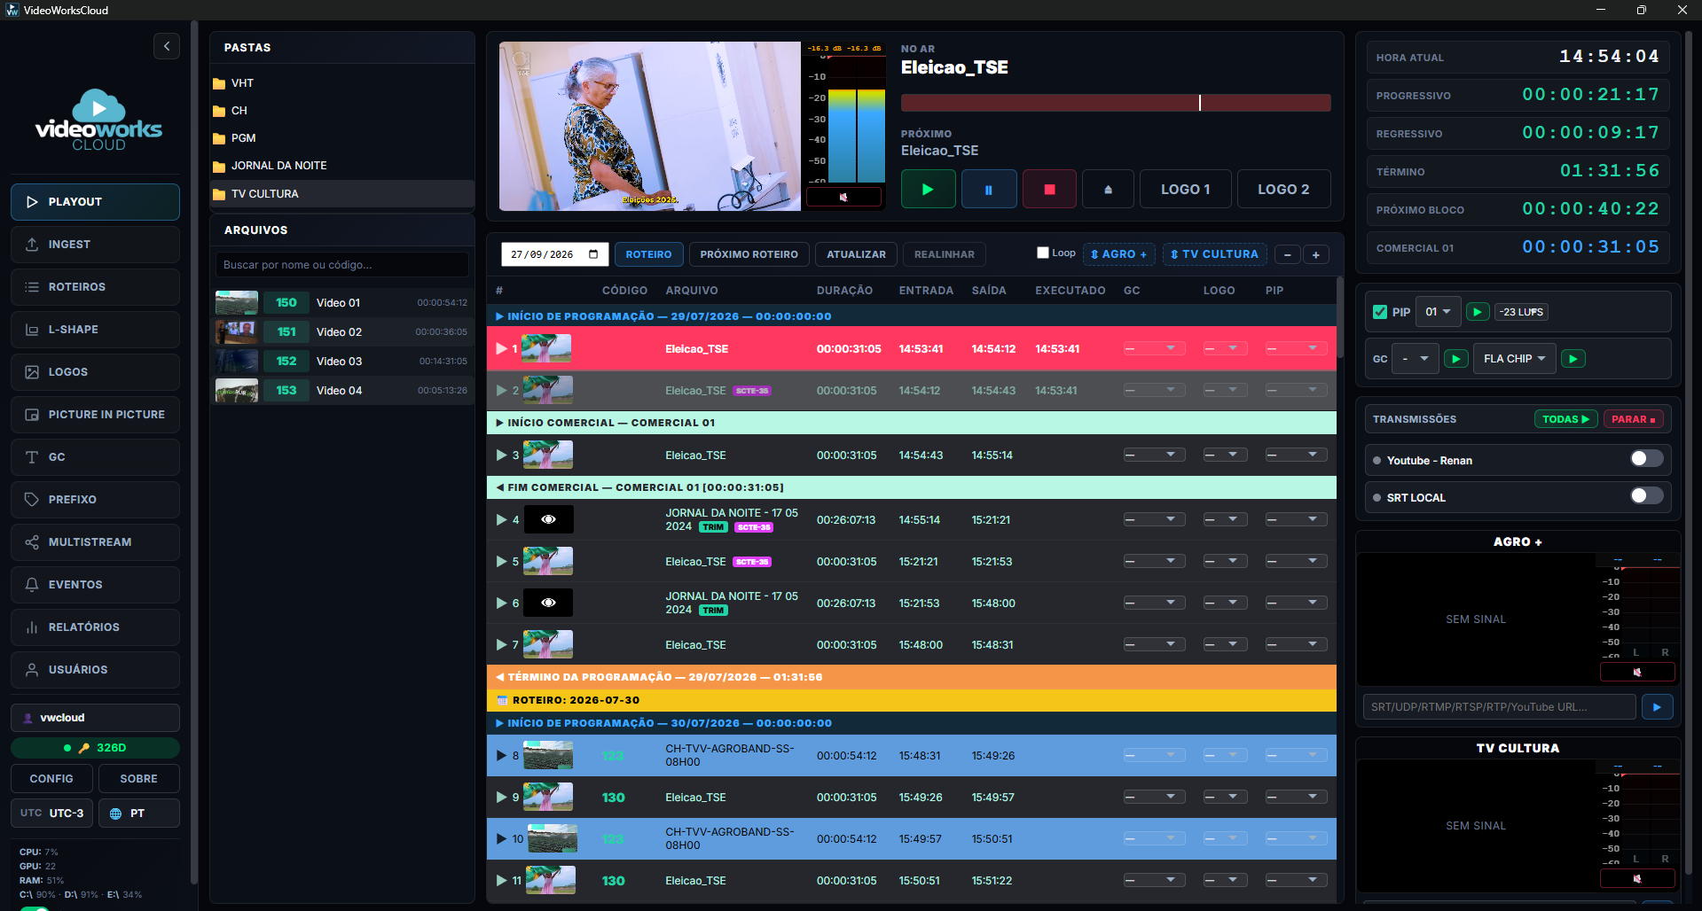Viewport: 1702px width, 911px height.
Task: Play the FLA CHIP graphic
Action: pyautogui.click(x=1573, y=359)
